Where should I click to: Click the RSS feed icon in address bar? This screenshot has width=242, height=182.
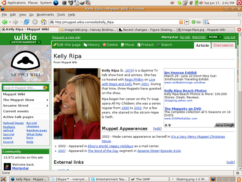point(181,22)
